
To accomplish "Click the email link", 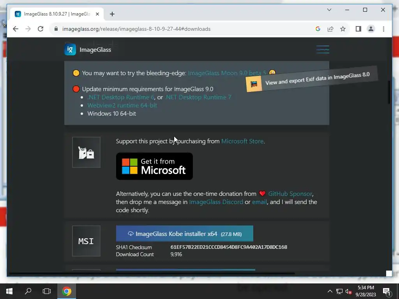I will pos(259,202).
